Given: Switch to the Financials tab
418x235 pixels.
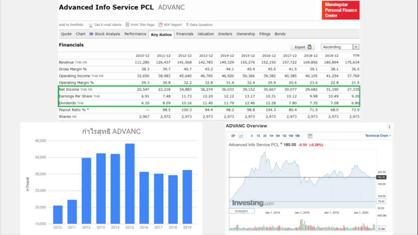Looking at the screenshot, I should 185,34.
